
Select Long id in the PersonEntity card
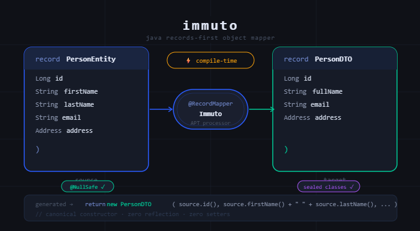pos(49,78)
